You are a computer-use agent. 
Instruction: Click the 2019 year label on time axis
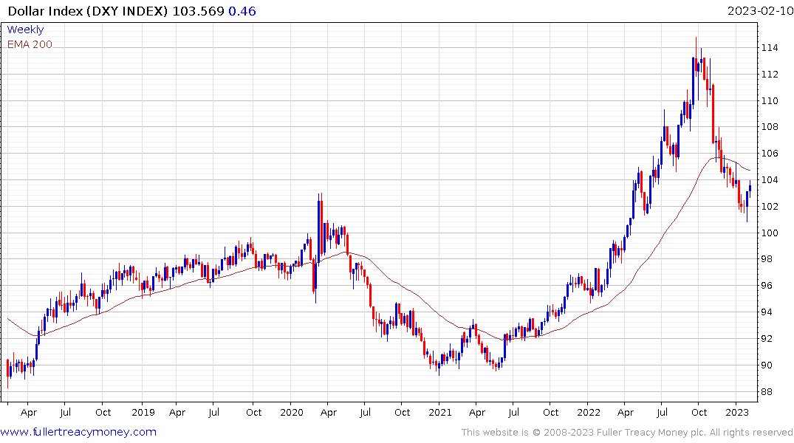(143, 412)
